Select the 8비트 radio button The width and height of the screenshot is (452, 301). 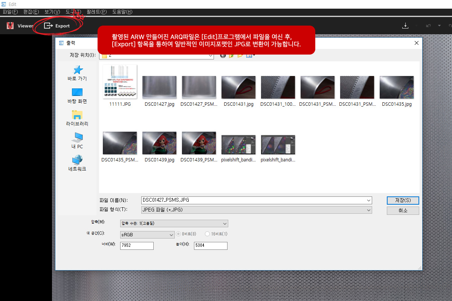click(179, 234)
